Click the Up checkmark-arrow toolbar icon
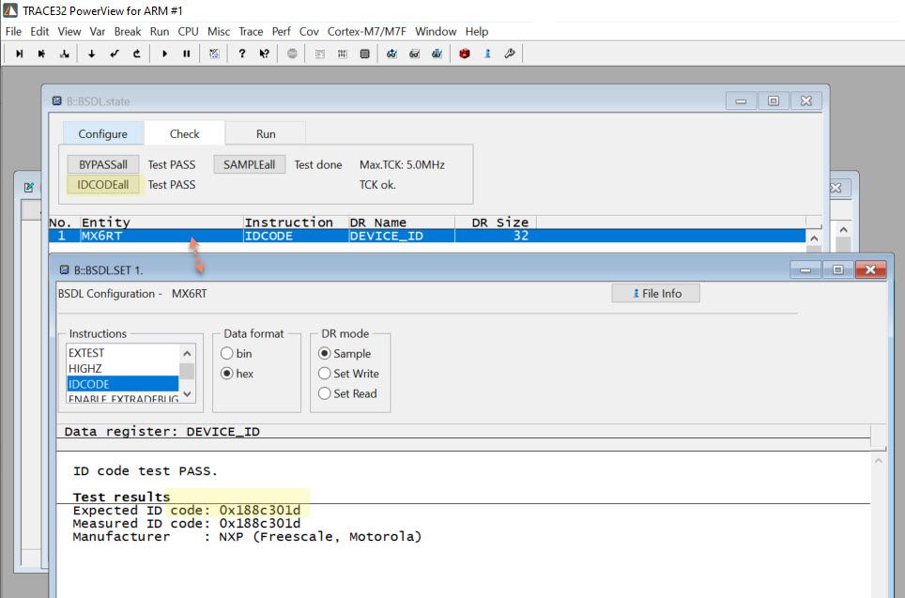 [x=114, y=54]
